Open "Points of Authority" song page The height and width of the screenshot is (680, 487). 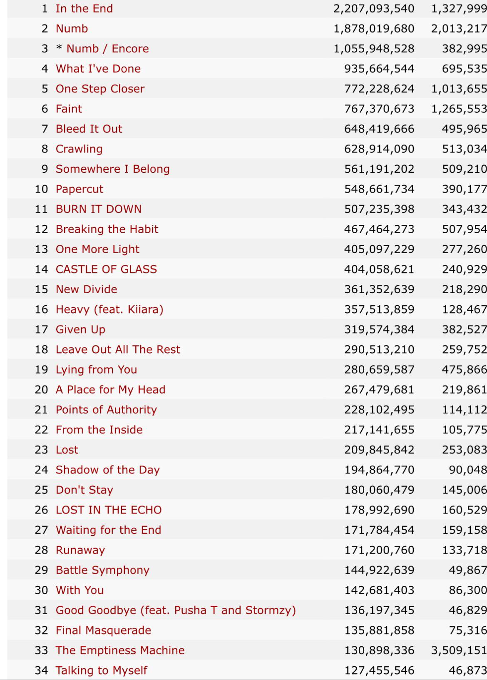pyautogui.click(x=106, y=410)
